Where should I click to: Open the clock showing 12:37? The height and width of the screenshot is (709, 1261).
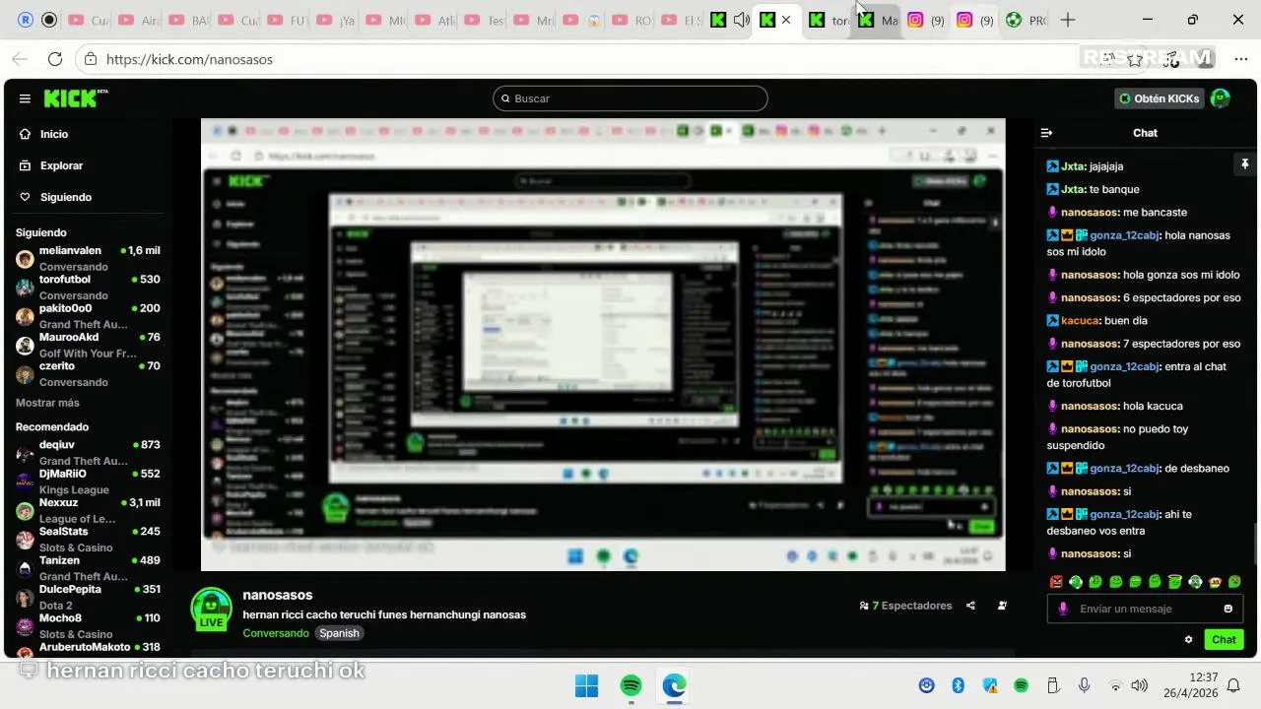click(x=1190, y=685)
